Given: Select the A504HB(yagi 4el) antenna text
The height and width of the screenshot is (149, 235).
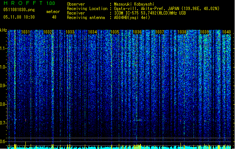Looking at the screenshot, I should point(132,18).
